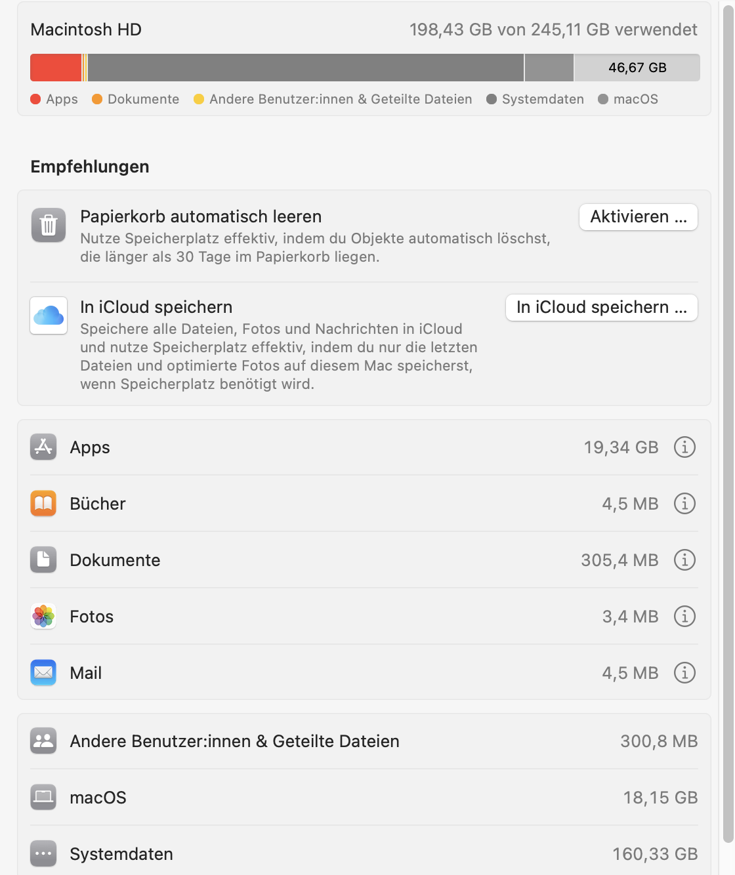Click the In iCloud speichern recommendation title
The width and height of the screenshot is (735, 875).
[x=156, y=307]
